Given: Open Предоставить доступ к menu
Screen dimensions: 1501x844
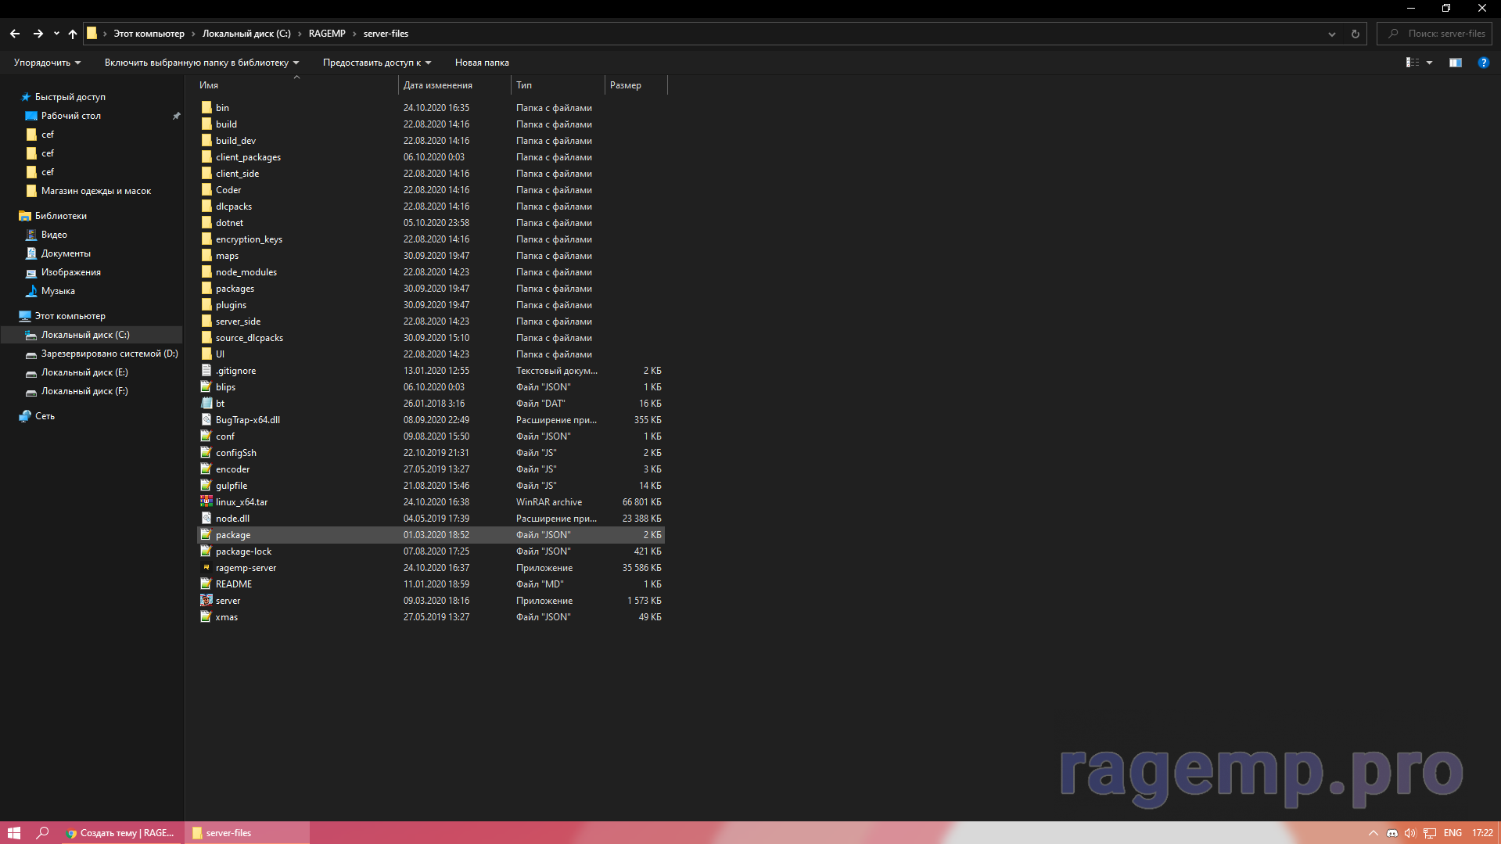Looking at the screenshot, I should [x=377, y=63].
